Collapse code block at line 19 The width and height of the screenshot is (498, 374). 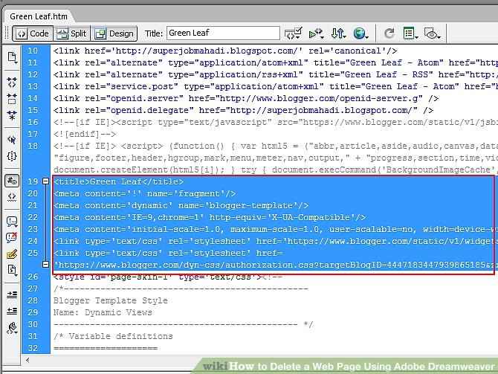[45, 181]
